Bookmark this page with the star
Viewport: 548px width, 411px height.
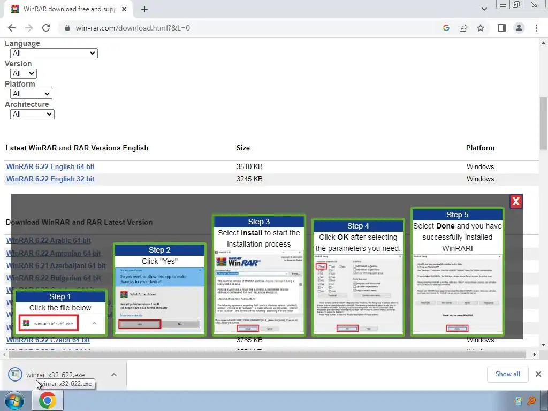pyautogui.click(x=481, y=28)
